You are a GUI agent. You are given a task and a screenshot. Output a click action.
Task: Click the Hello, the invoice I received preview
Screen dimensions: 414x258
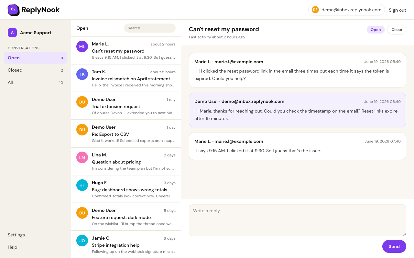tap(134, 85)
